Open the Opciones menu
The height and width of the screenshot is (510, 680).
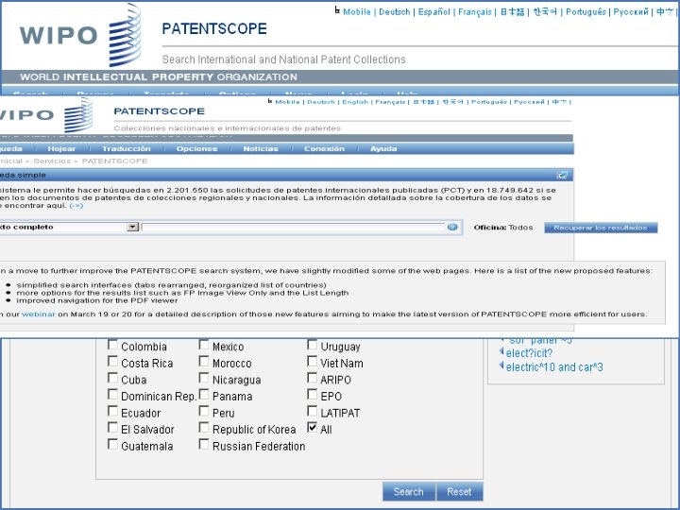196,149
